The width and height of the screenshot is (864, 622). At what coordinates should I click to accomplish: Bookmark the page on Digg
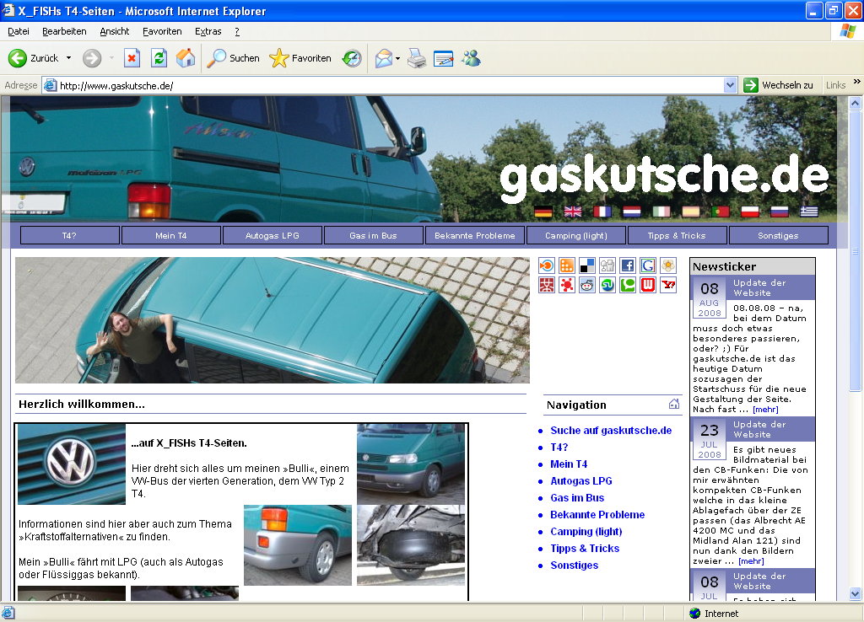coord(607,265)
